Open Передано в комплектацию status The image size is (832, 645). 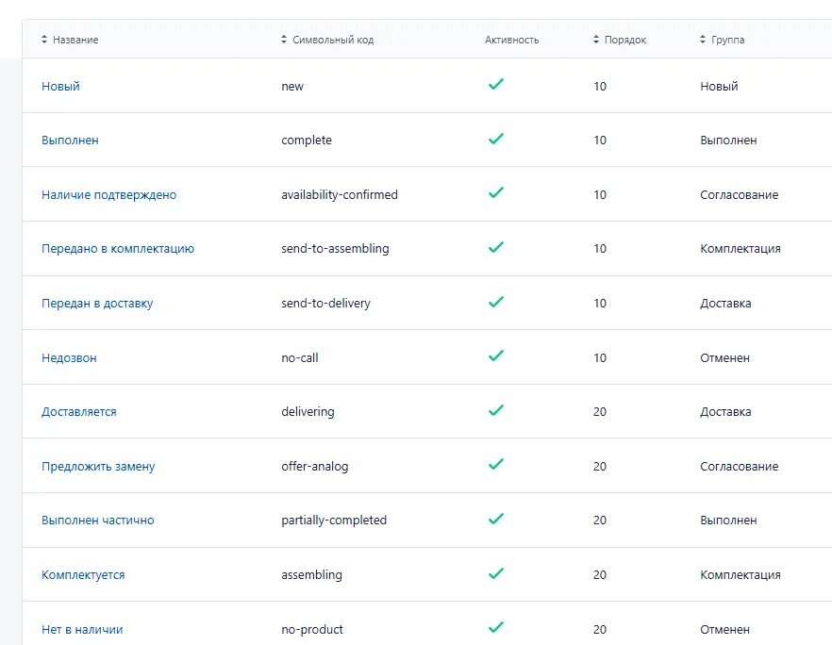point(118,249)
